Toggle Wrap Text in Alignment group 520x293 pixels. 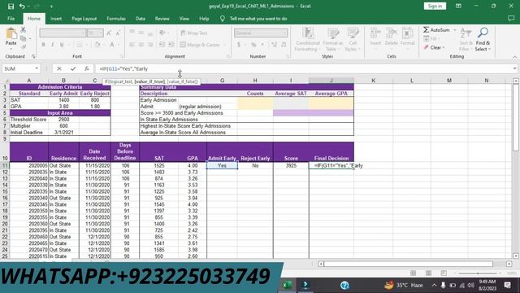[x=194, y=33]
